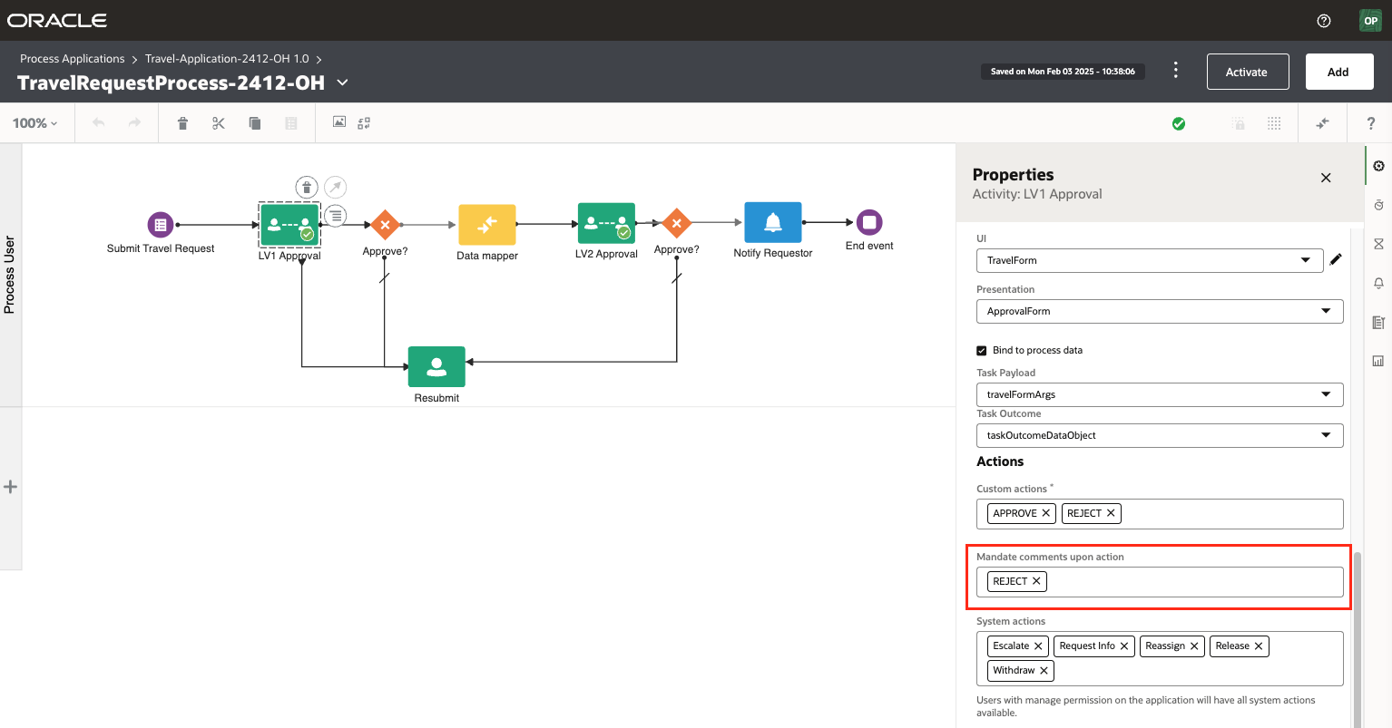Open the Presentation ApprovalForm dropdown
The width and height of the screenshot is (1392, 728).
[x=1160, y=311]
